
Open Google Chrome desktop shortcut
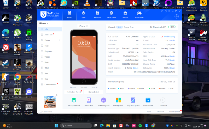[17, 79]
